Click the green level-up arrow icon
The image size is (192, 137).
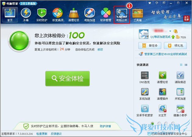click(x=173, y=37)
